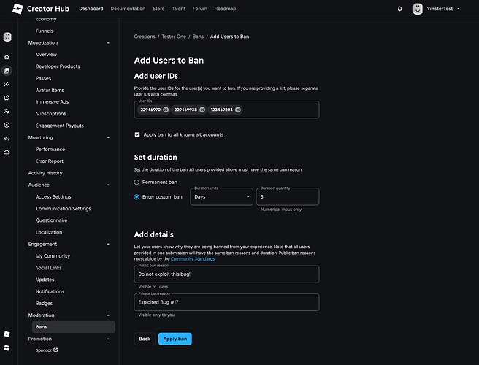The height and width of the screenshot is (365, 479).
Task: Go to Home via sidebar icon
Action: [x=7, y=57]
